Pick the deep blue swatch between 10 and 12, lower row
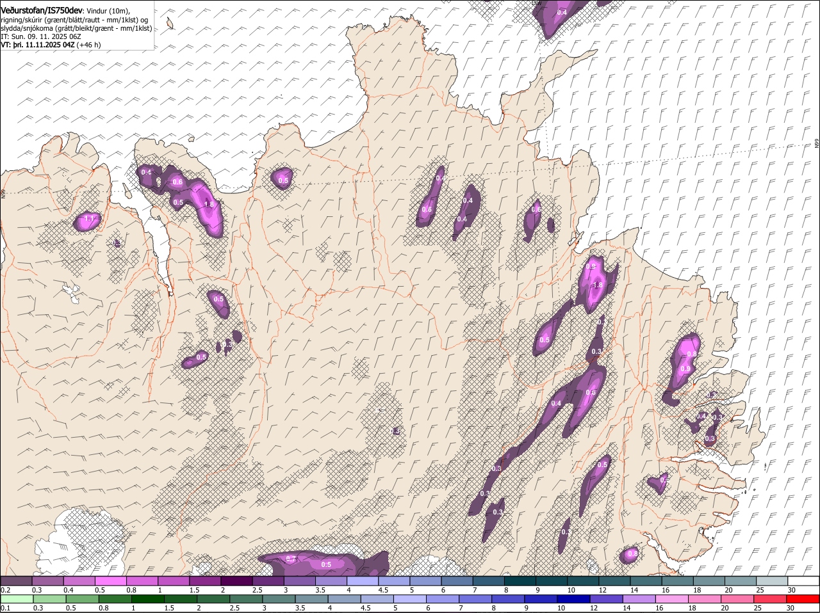Viewport: 820px width, 613px height. pyautogui.click(x=573, y=600)
